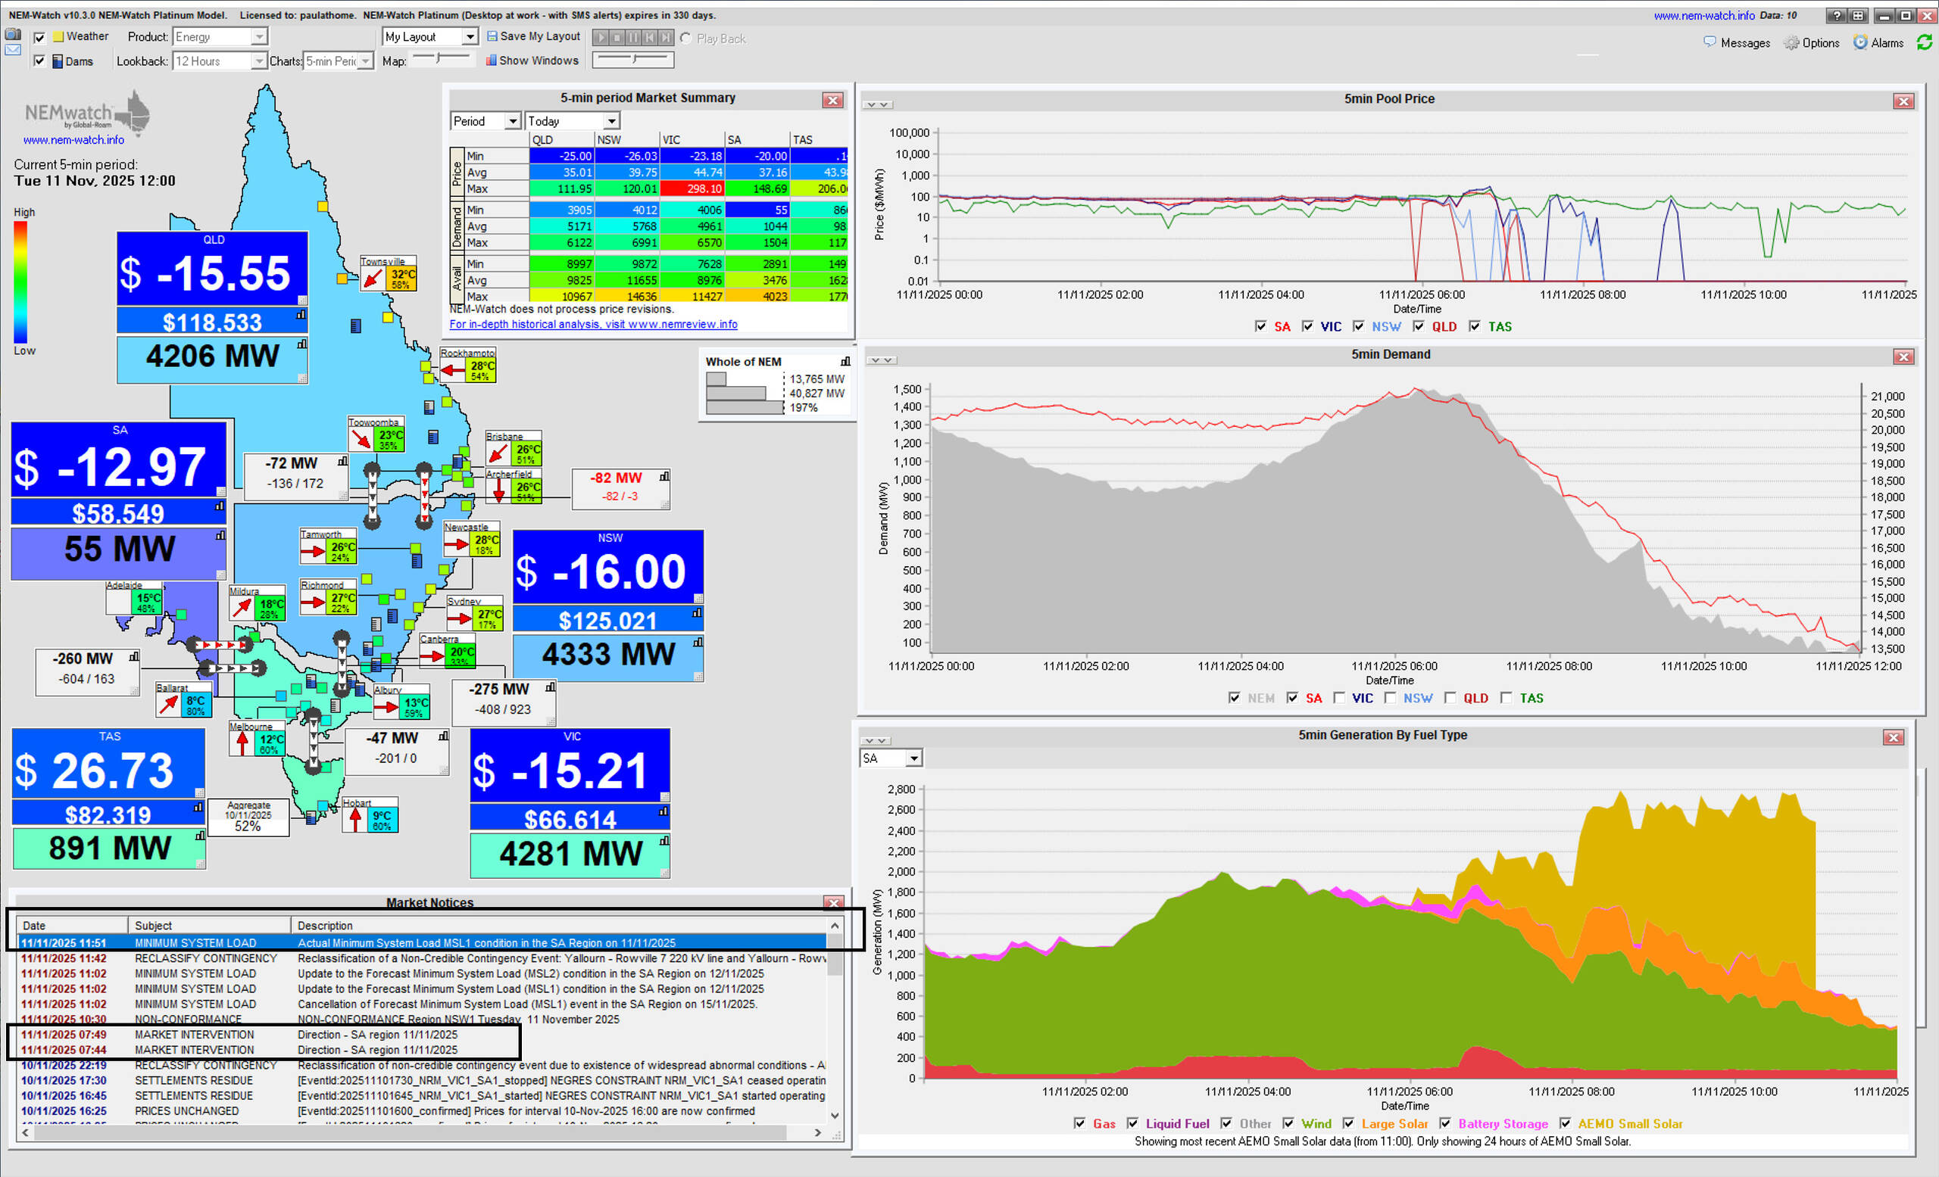Uncheck the Weather checkbox
The height and width of the screenshot is (1177, 1939).
point(39,37)
